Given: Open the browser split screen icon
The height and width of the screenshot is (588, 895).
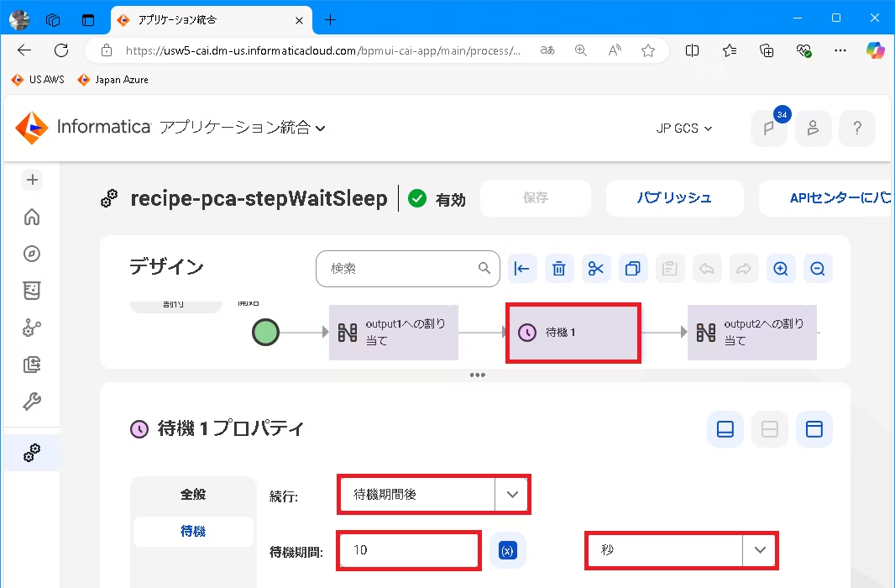Looking at the screenshot, I should [692, 50].
